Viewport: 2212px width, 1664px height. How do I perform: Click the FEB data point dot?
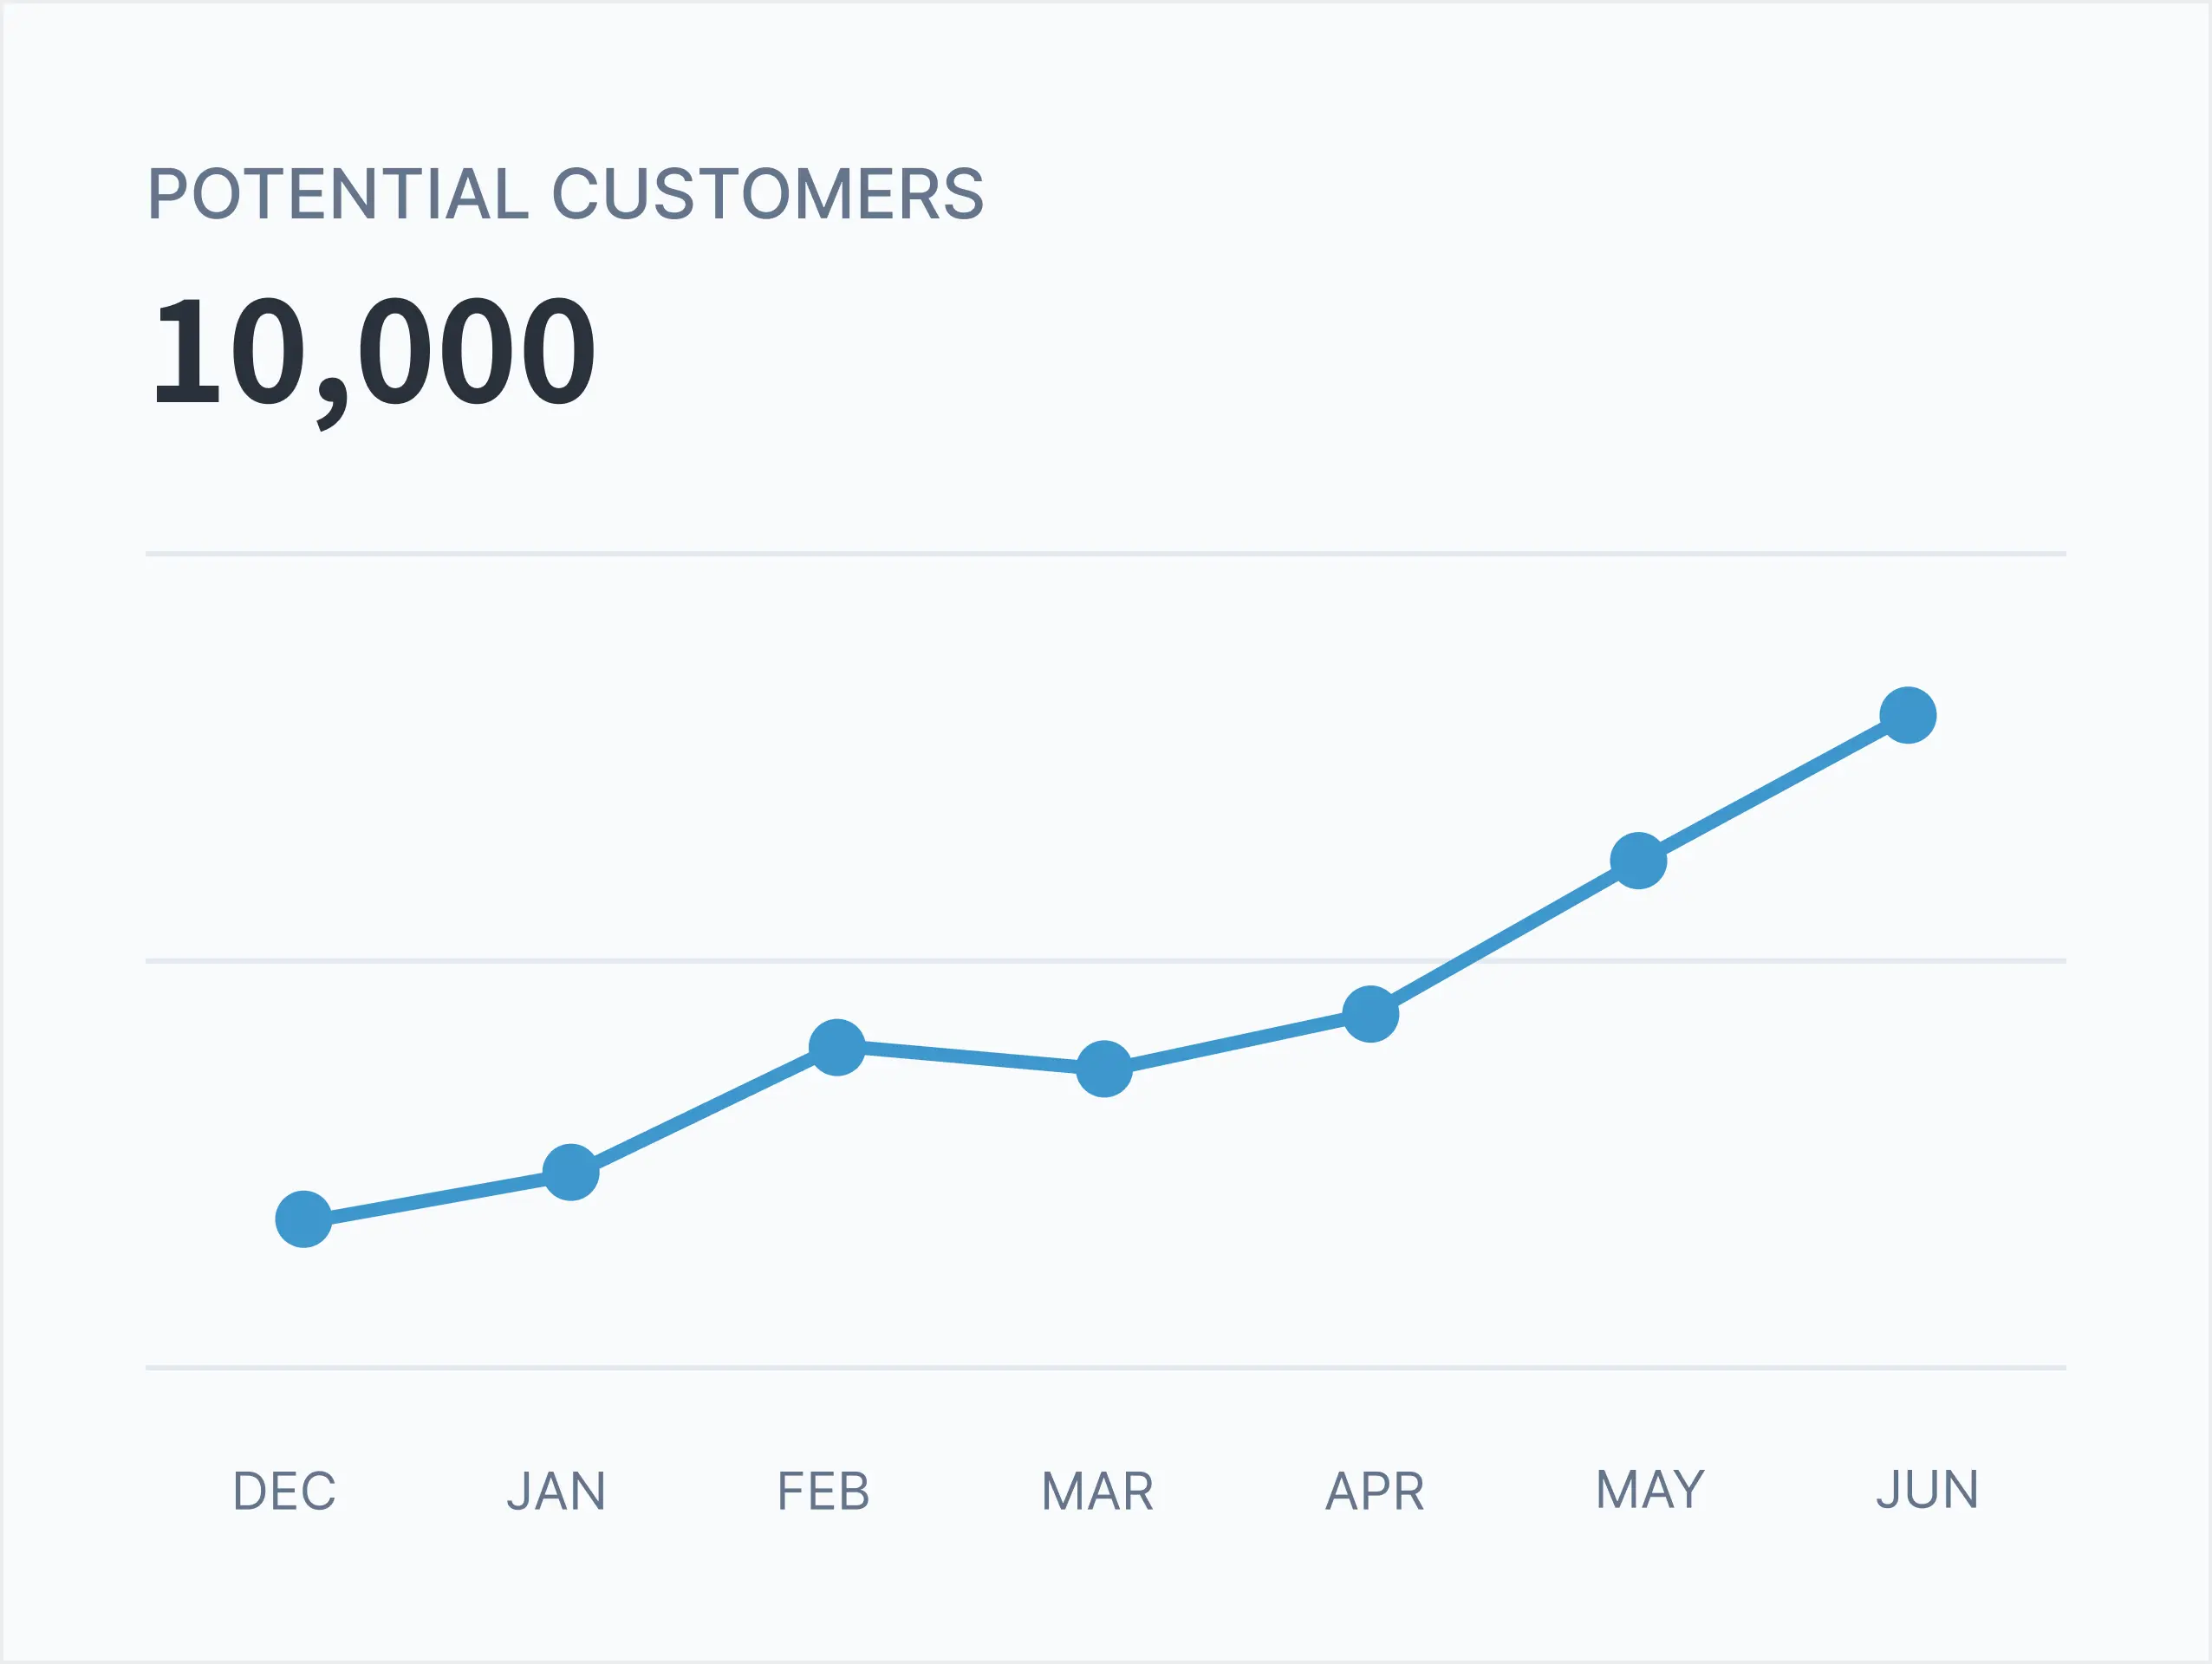coord(837,1047)
